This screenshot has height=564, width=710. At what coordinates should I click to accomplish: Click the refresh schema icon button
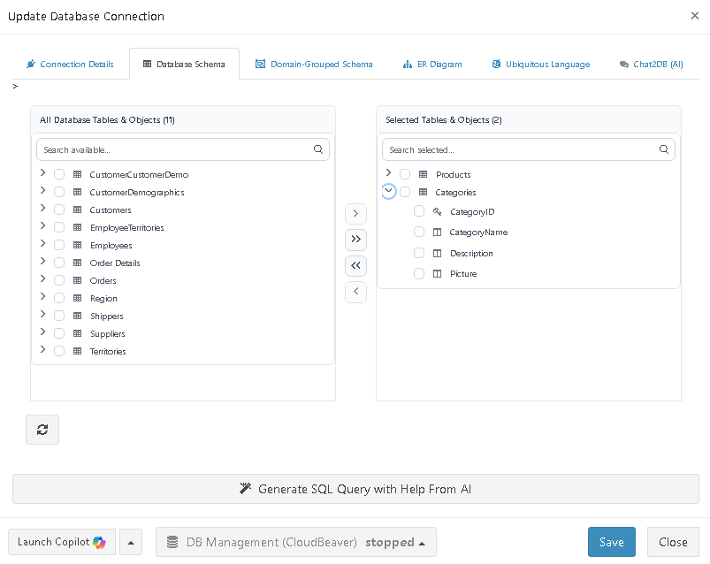click(42, 430)
